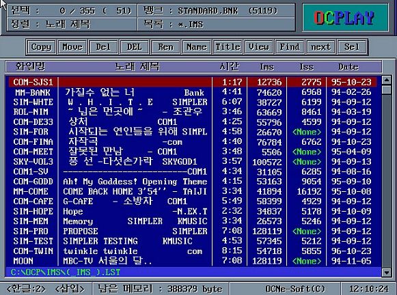Viewport: 397px width, 295px height.
Task: Click the <None> Iss value for MOON
Action: [x=307, y=261]
